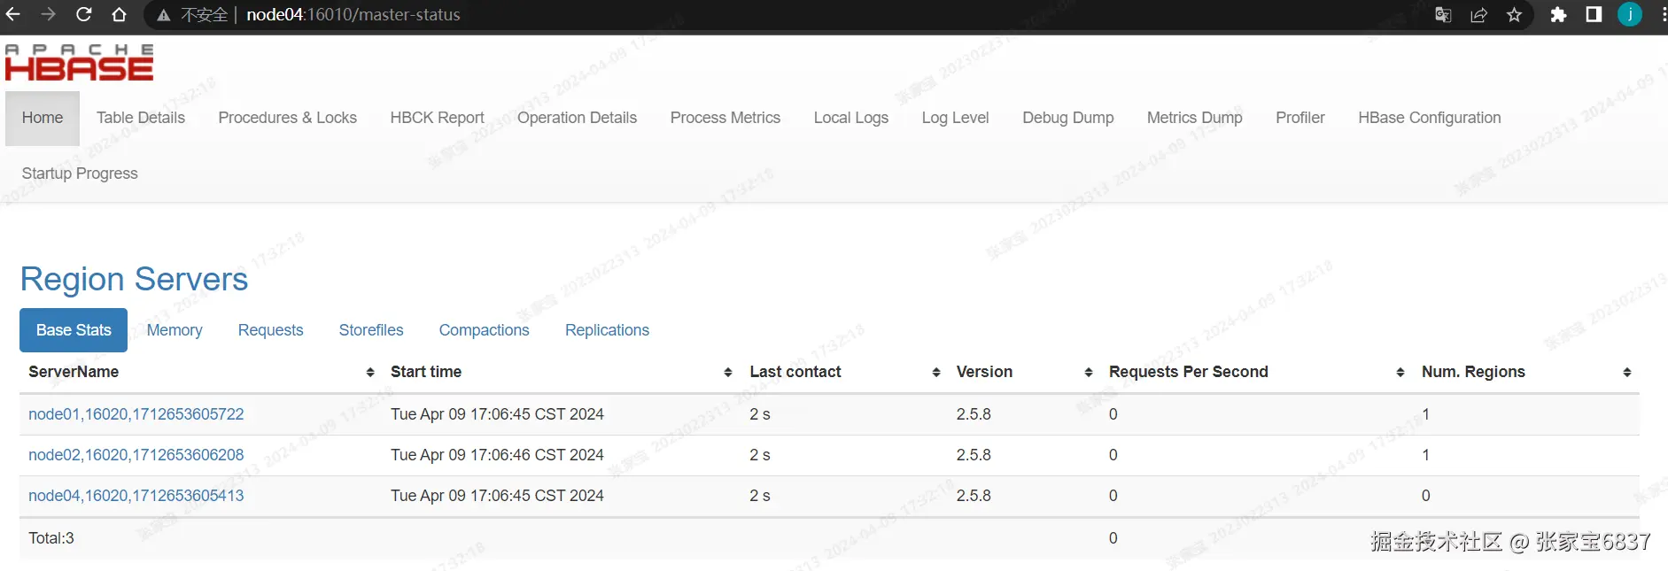Open HBase Configuration page
Screen dimensions: 1668x571
[1430, 118]
